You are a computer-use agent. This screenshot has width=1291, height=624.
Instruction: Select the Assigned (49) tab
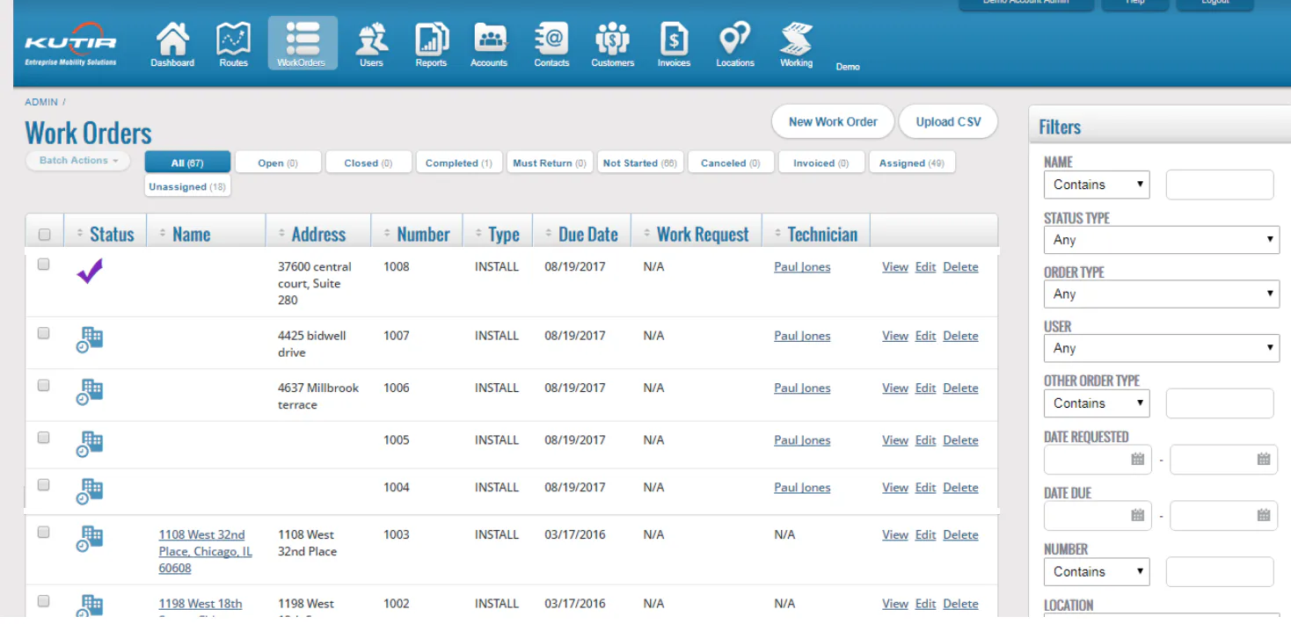[x=911, y=163]
